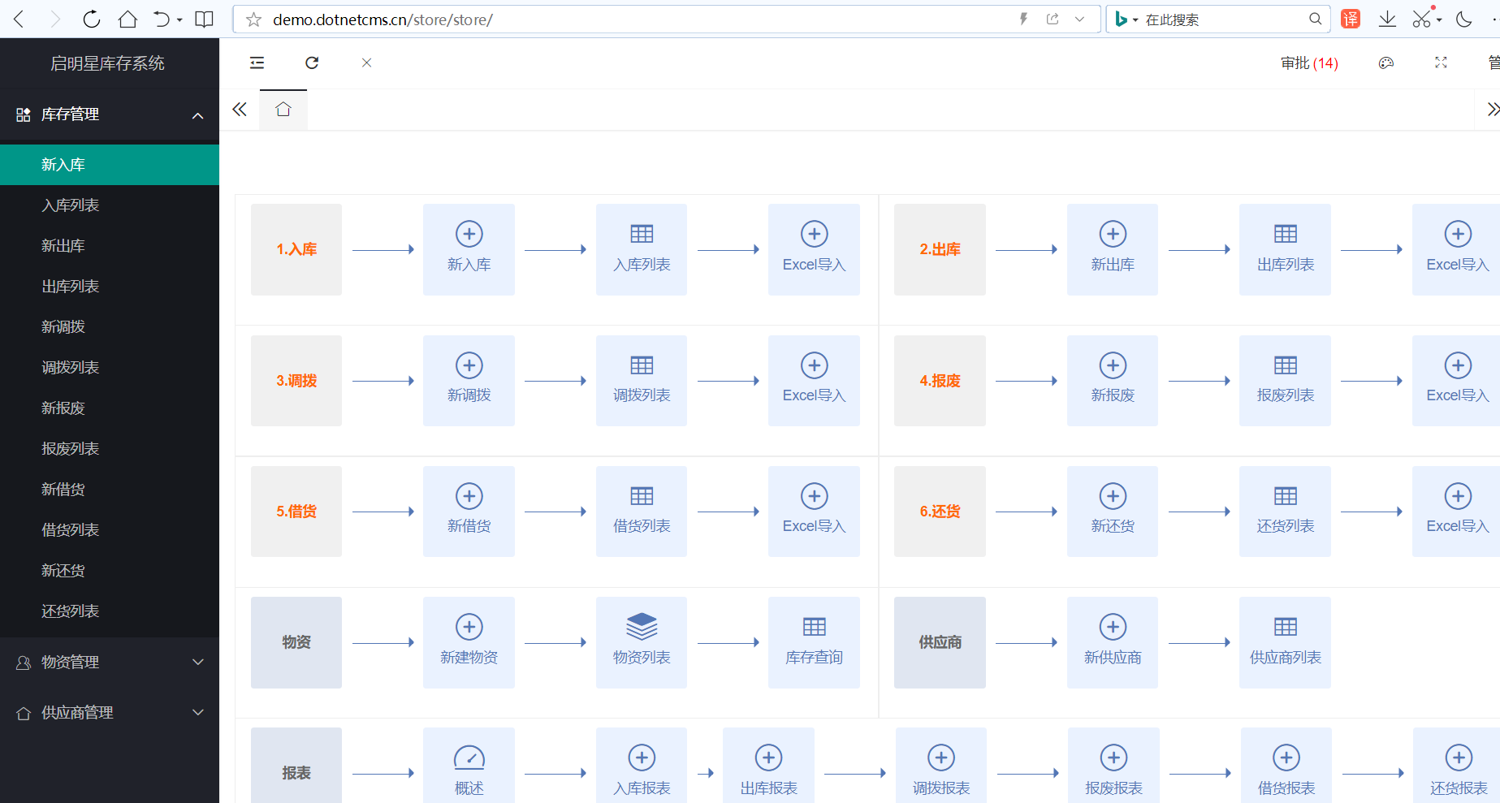Select 报废列表 in the sidebar
This screenshot has height=803, width=1500.
click(110, 449)
